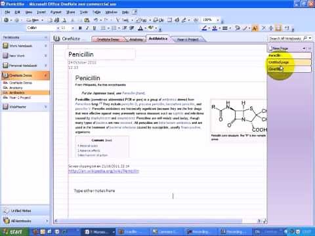Open the Wikipedia Penicillin hyperlink

coord(104,171)
